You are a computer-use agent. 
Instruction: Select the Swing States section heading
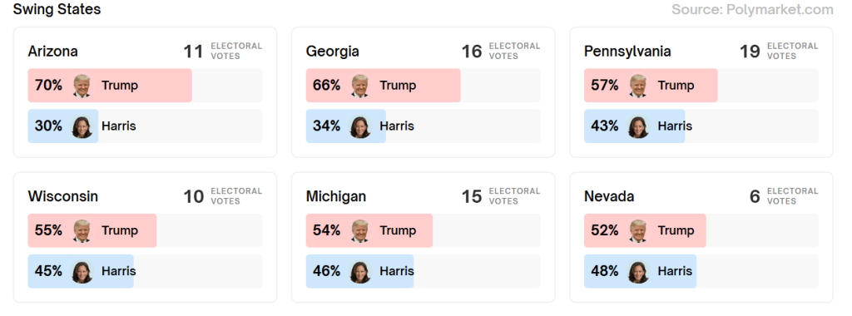pyautogui.click(x=57, y=9)
